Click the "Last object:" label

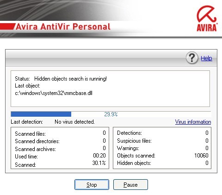click(27, 86)
